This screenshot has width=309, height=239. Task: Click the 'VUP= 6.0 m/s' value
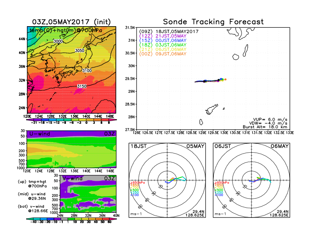(270, 119)
